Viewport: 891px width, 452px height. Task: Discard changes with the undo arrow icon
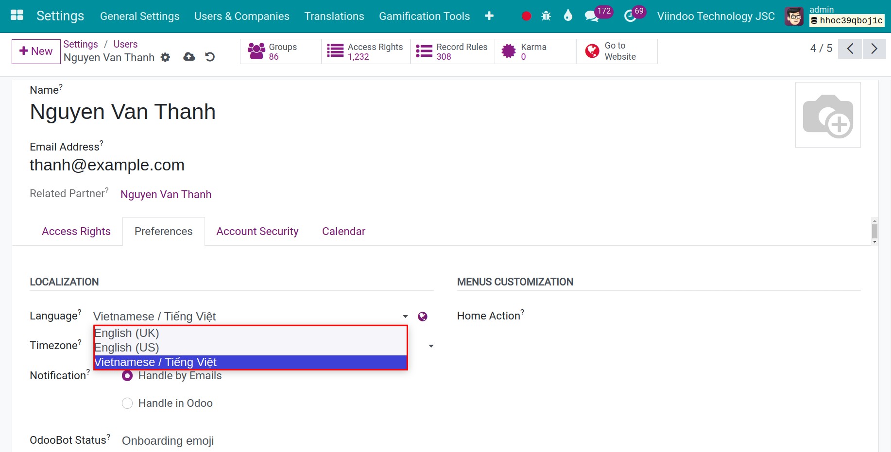210,57
